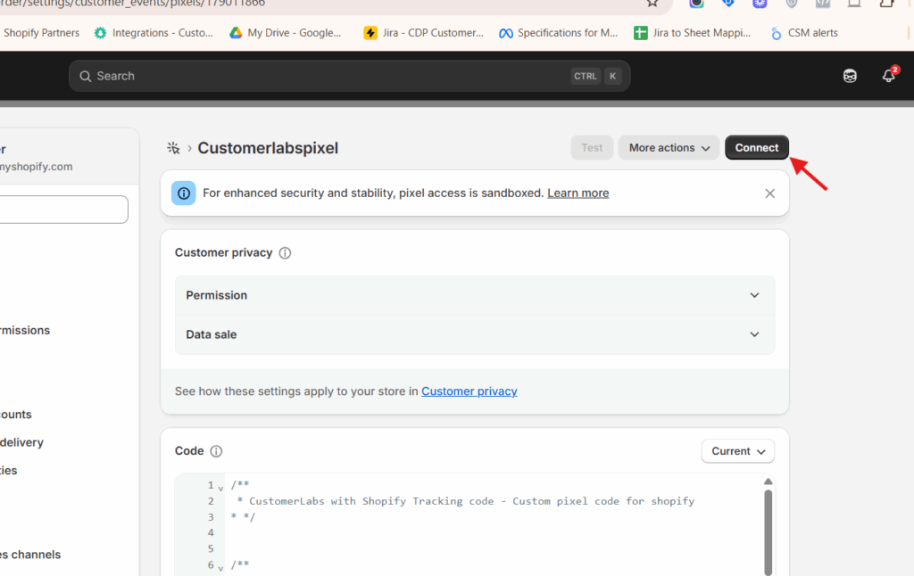The image size is (914, 576).
Task: Open the Current code version dropdown
Action: [x=738, y=451]
